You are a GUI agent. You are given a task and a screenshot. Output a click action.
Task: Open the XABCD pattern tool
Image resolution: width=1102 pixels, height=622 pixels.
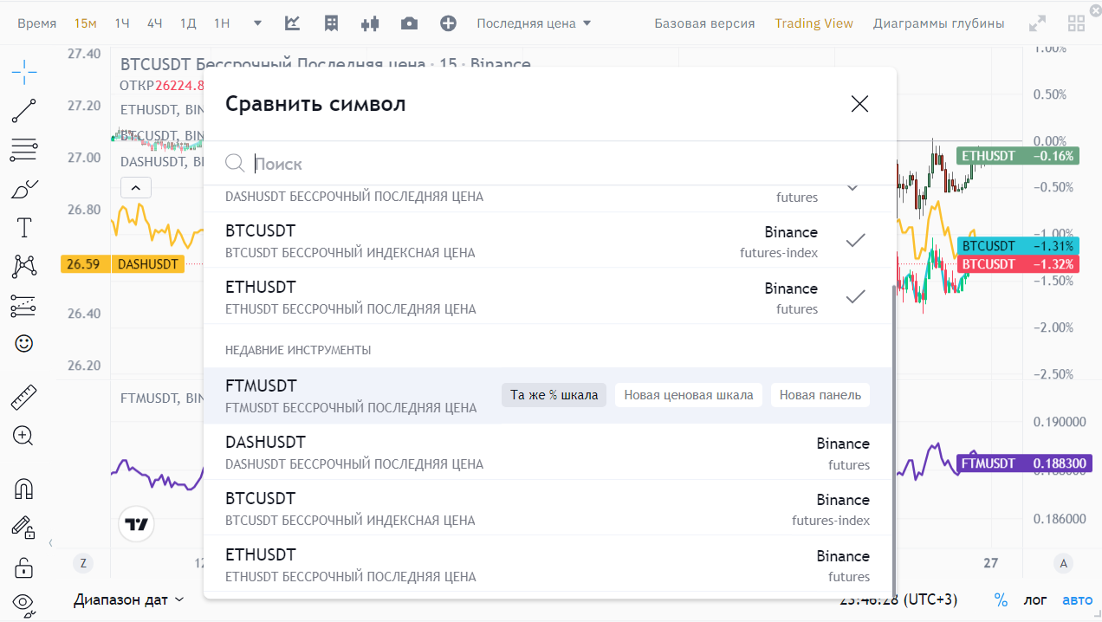click(24, 266)
